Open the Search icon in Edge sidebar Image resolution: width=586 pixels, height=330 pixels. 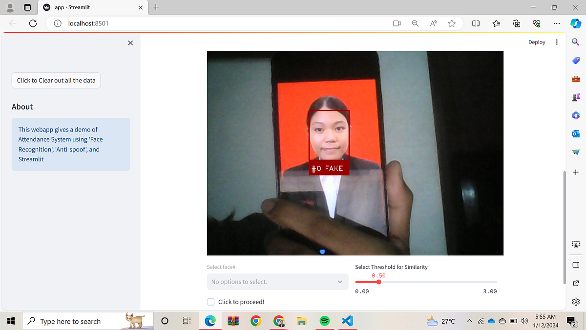pyautogui.click(x=575, y=42)
